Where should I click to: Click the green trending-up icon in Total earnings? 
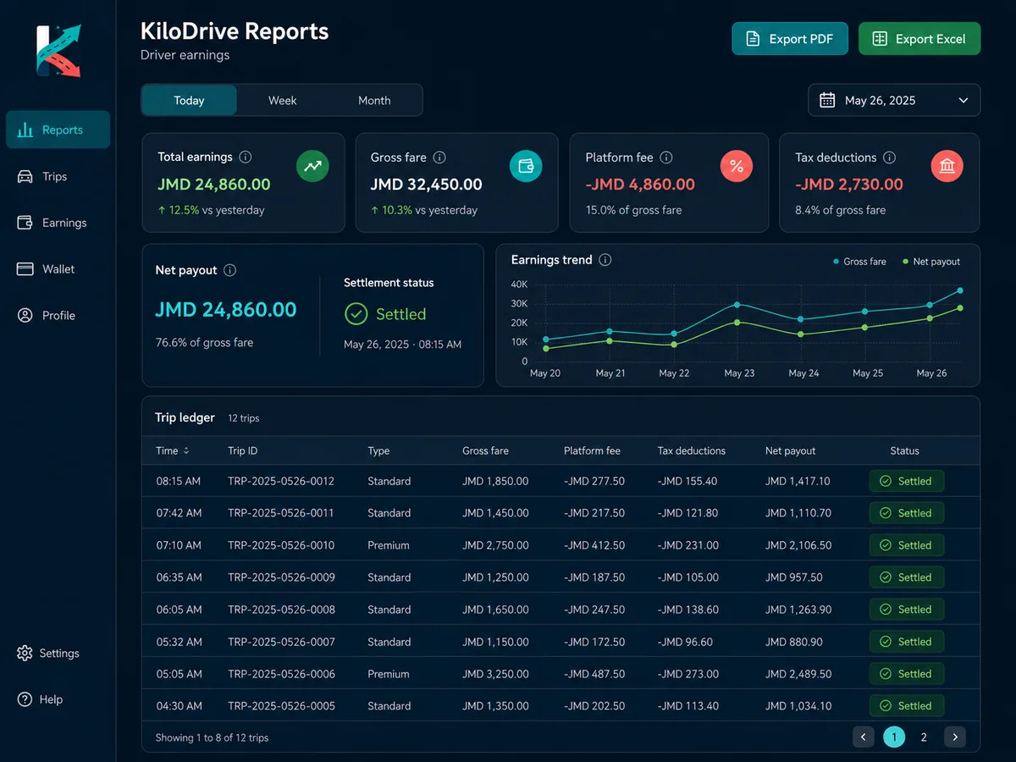click(312, 166)
